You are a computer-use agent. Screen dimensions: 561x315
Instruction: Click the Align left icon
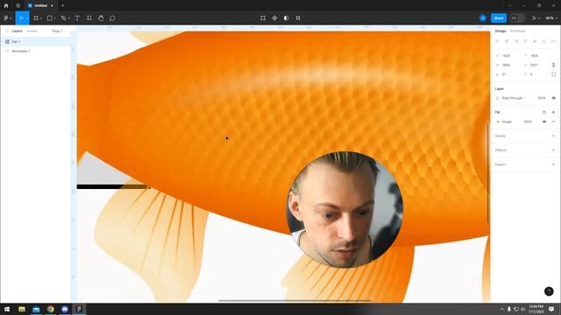tap(497, 41)
